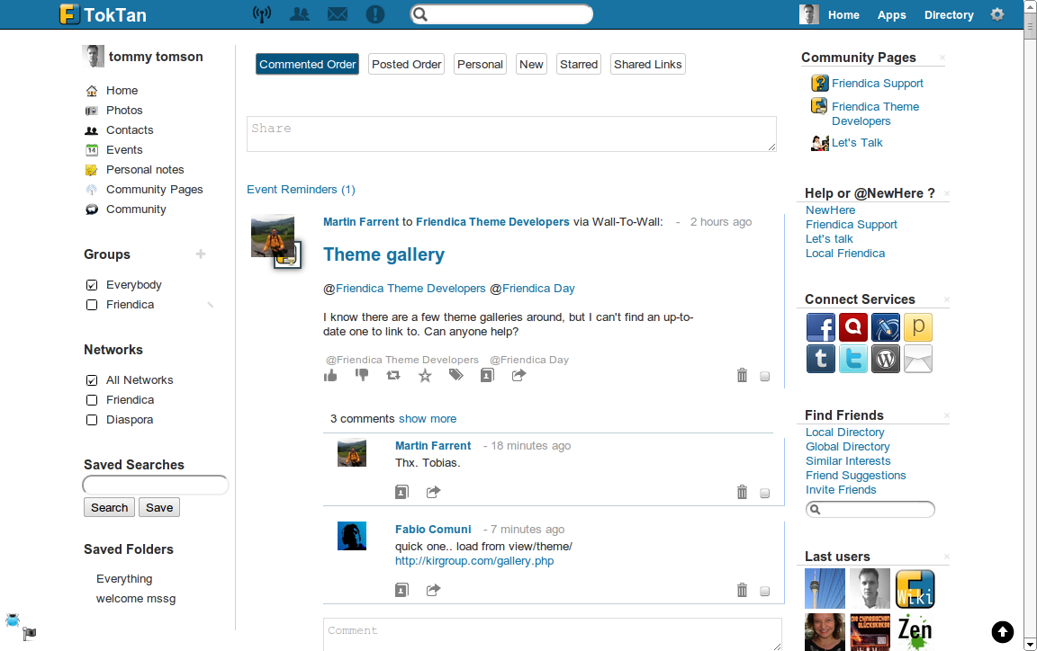
Task: Open Directory in the top navigation
Action: pos(949,14)
